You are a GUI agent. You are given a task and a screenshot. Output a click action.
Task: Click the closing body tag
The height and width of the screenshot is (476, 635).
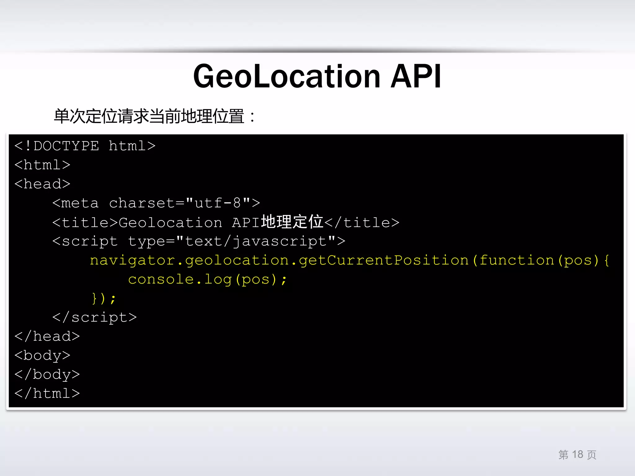point(47,375)
